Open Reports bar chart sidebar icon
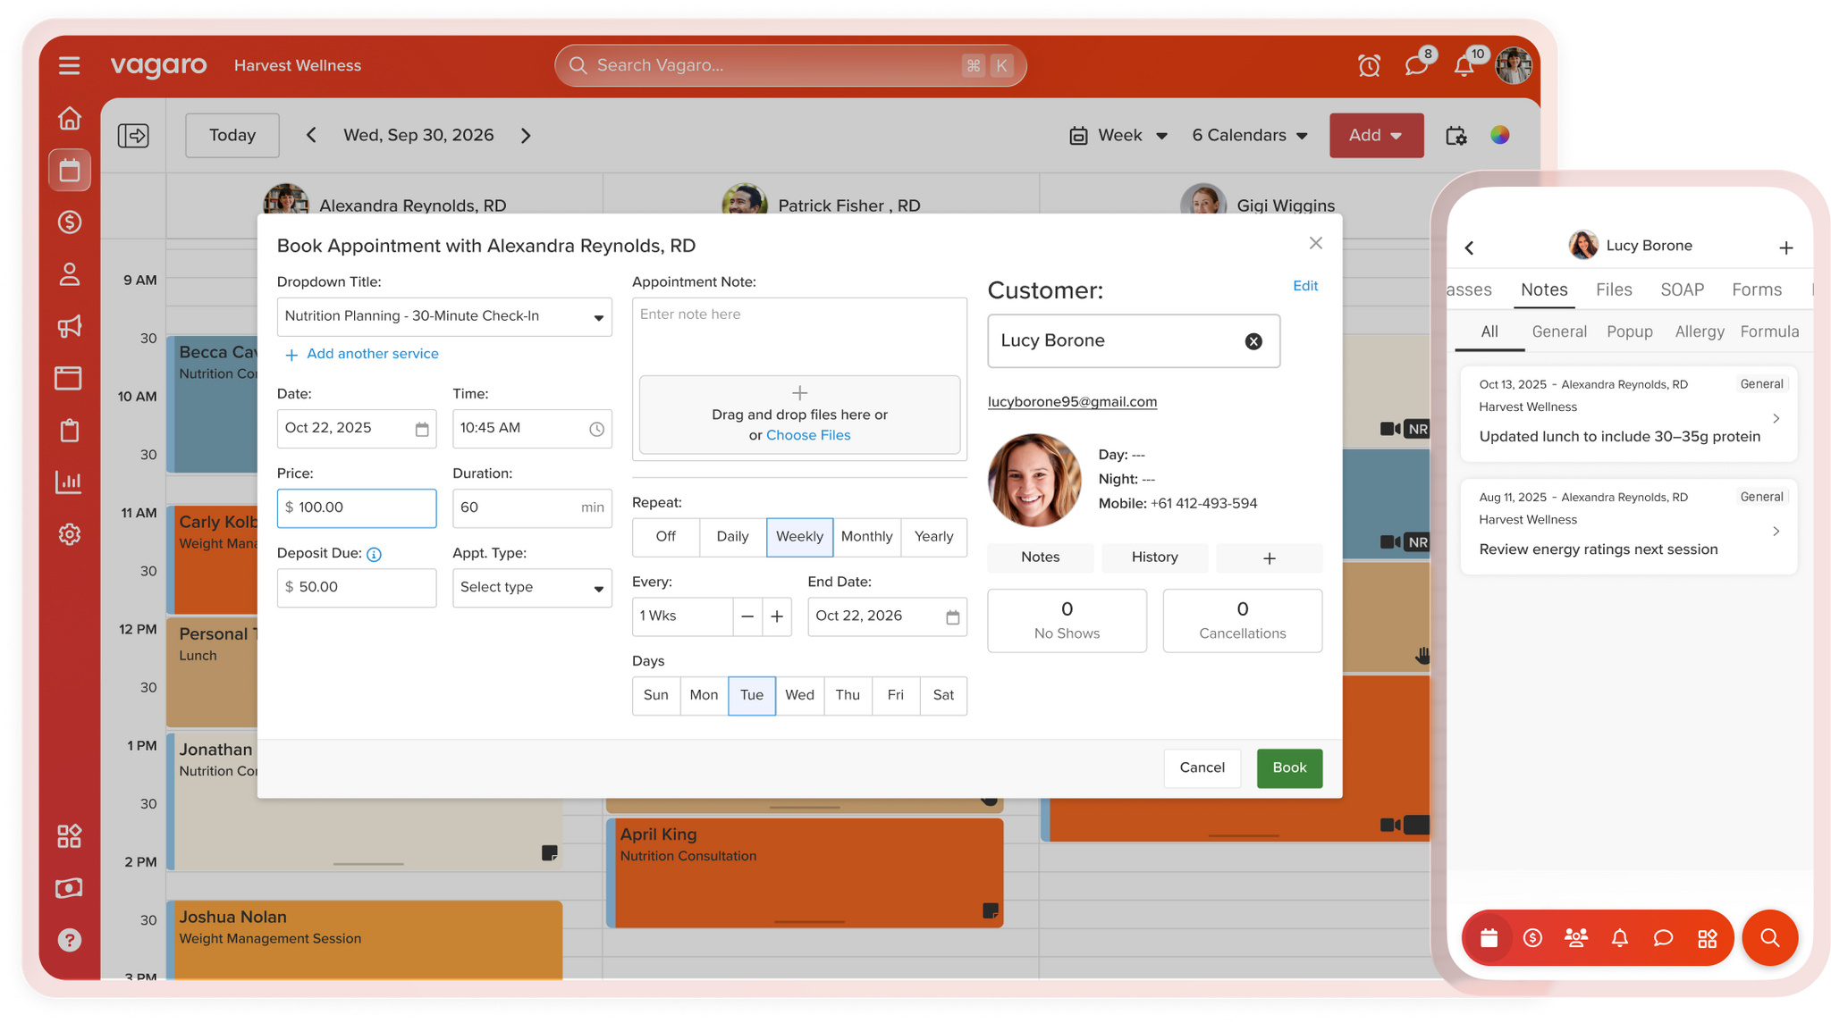The image size is (1831, 1023). (x=70, y=482)
